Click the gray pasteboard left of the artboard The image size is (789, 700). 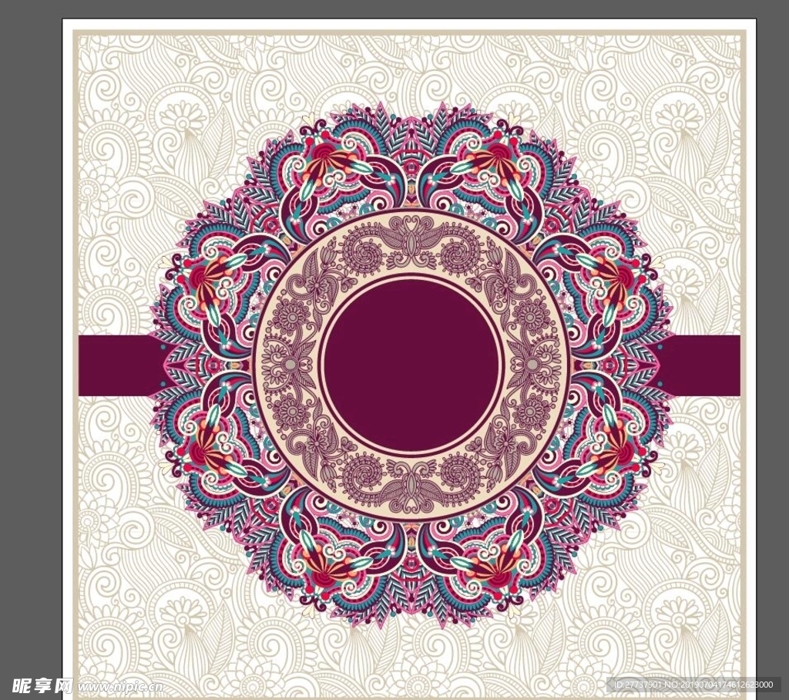pos(31,347)
